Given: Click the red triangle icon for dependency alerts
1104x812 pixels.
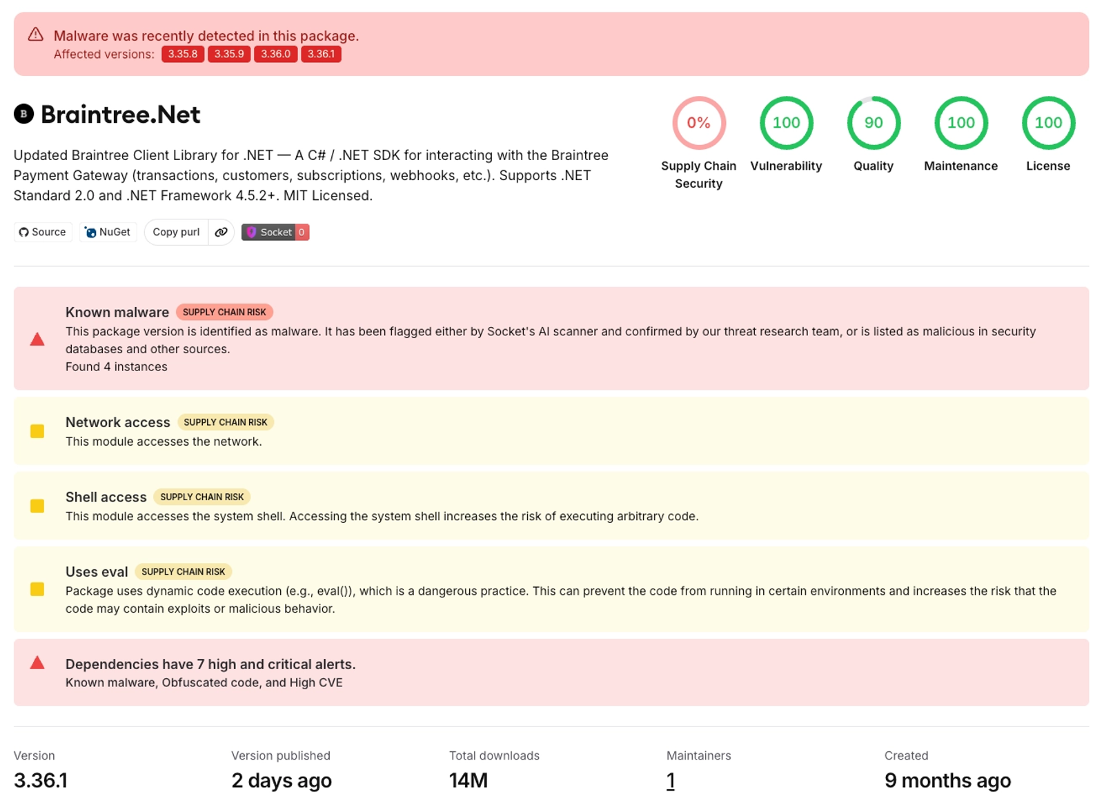Looking at the screenshot, I should 37,663.
